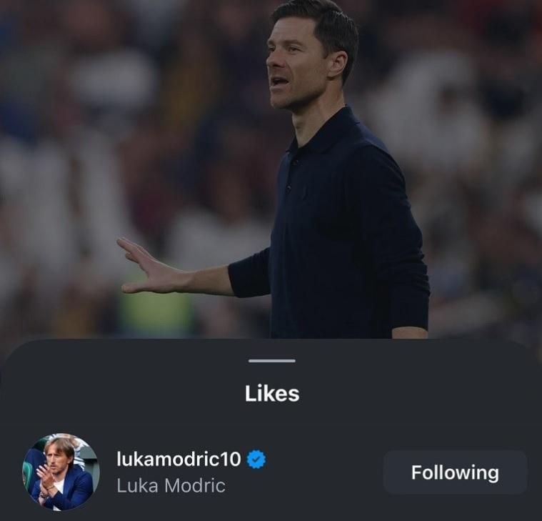
Task: Click the Following button
Action: (455, 472)
